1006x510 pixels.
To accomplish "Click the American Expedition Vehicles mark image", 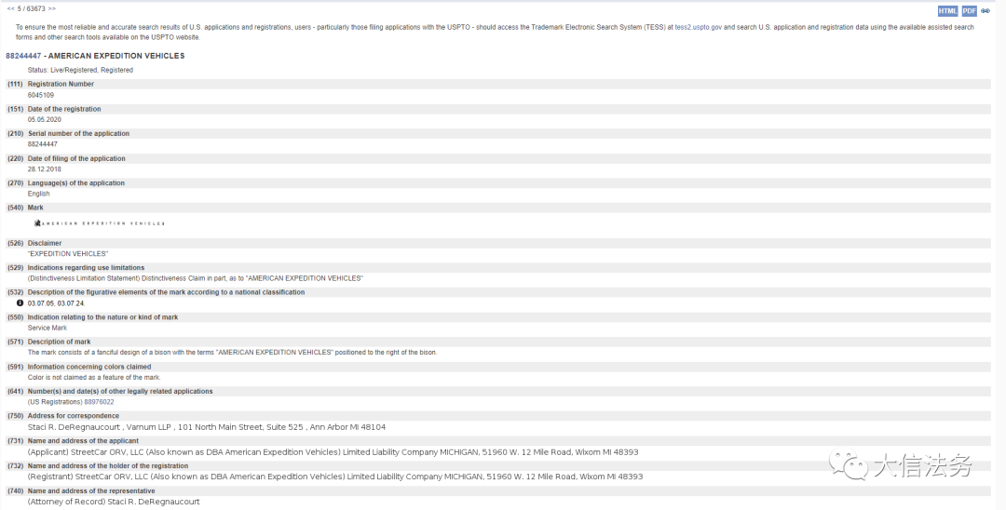I will click(x=100, y=223).
